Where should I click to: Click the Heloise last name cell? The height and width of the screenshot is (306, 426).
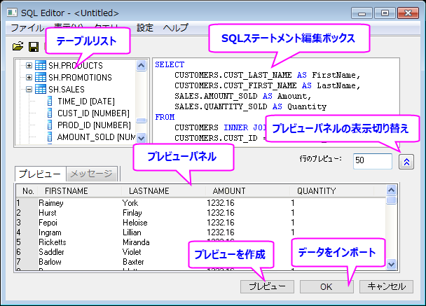pos(135,223)
